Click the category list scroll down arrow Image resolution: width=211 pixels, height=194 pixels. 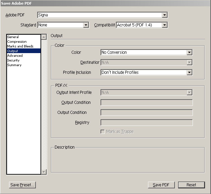click(44, 172)
